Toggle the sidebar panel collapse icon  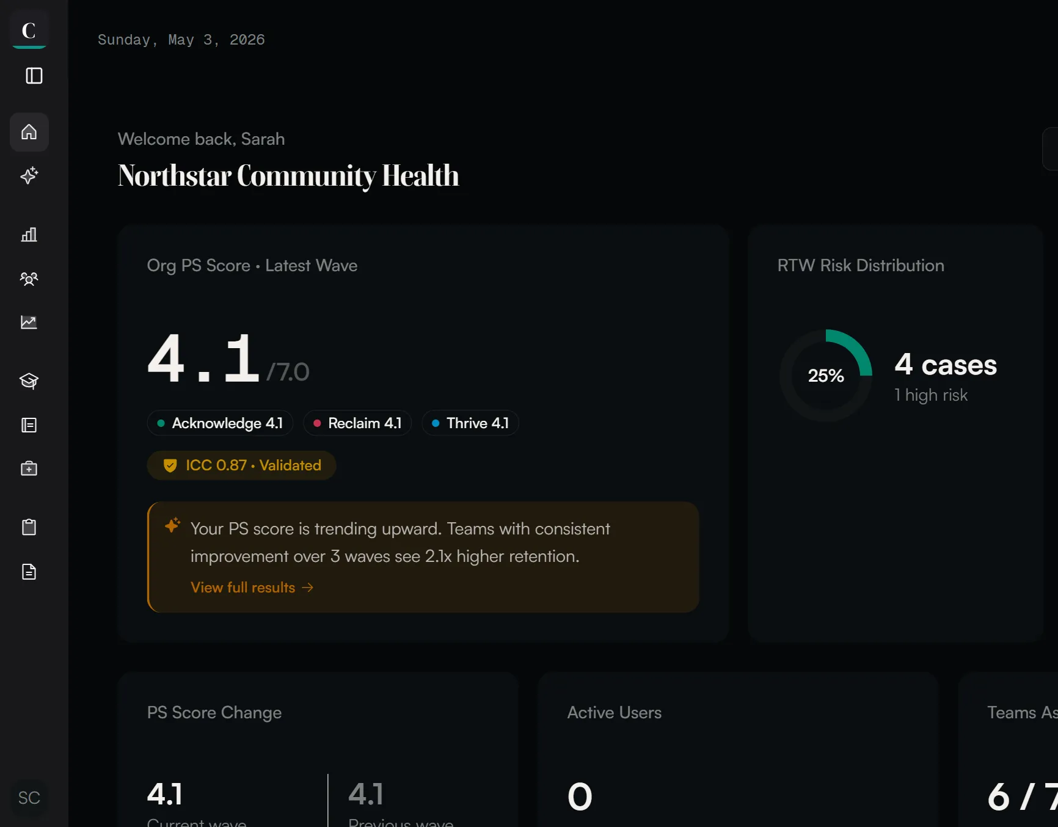34,76
